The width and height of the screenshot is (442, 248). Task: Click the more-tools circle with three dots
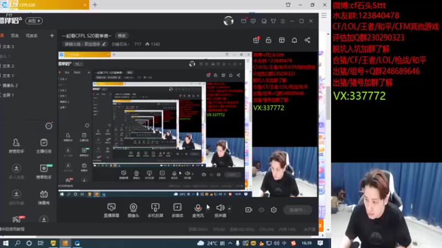[x=49, y=126]
